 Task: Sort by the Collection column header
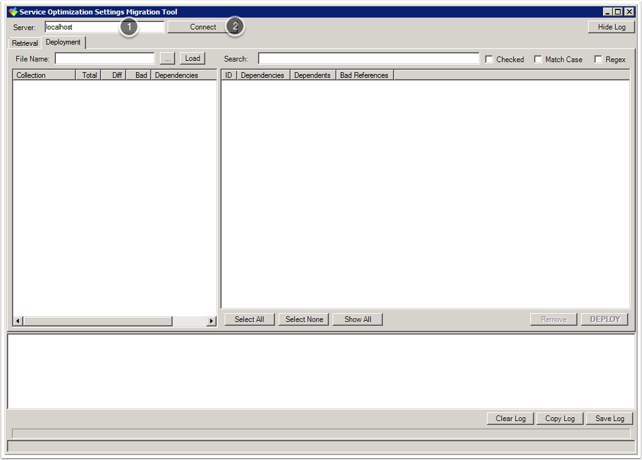[44, 75]
